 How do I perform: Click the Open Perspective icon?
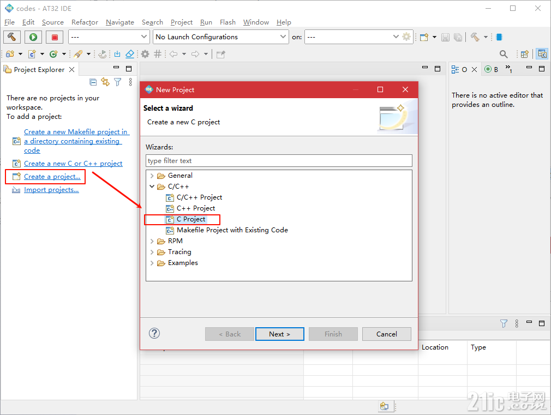click(x=525, y=54)
